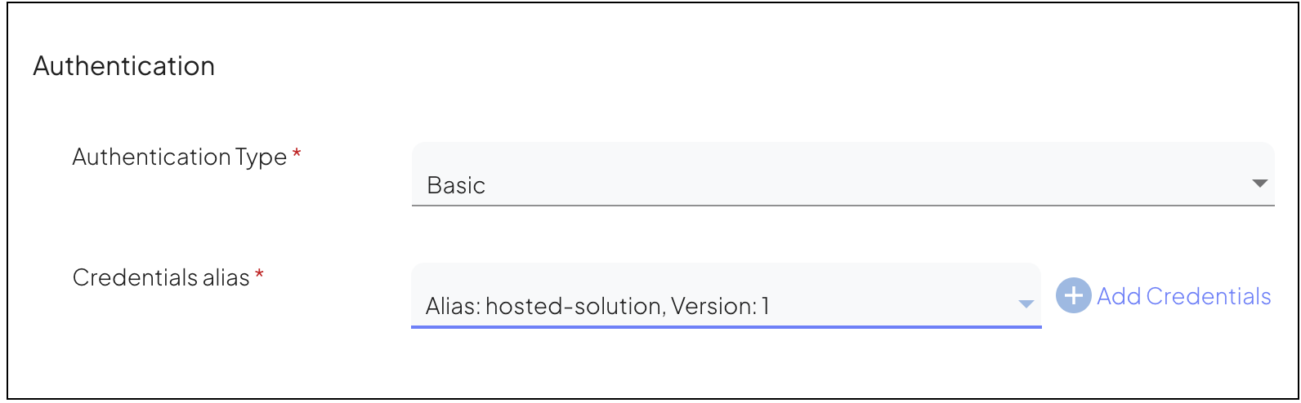The image size is (1301, 403).
Task: Click the word "alias" in Credentials alias label
Action: (x=226, y=277)
